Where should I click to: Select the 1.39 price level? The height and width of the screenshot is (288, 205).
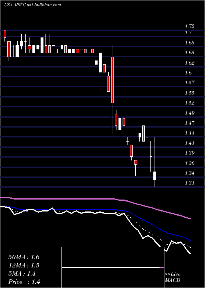(189, 153)
